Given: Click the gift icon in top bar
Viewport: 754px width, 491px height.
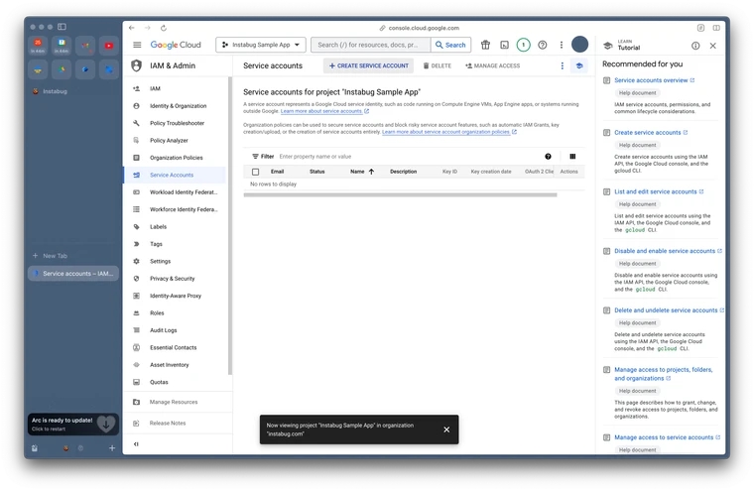Looking at the screenshot, I should pos(485,45).
